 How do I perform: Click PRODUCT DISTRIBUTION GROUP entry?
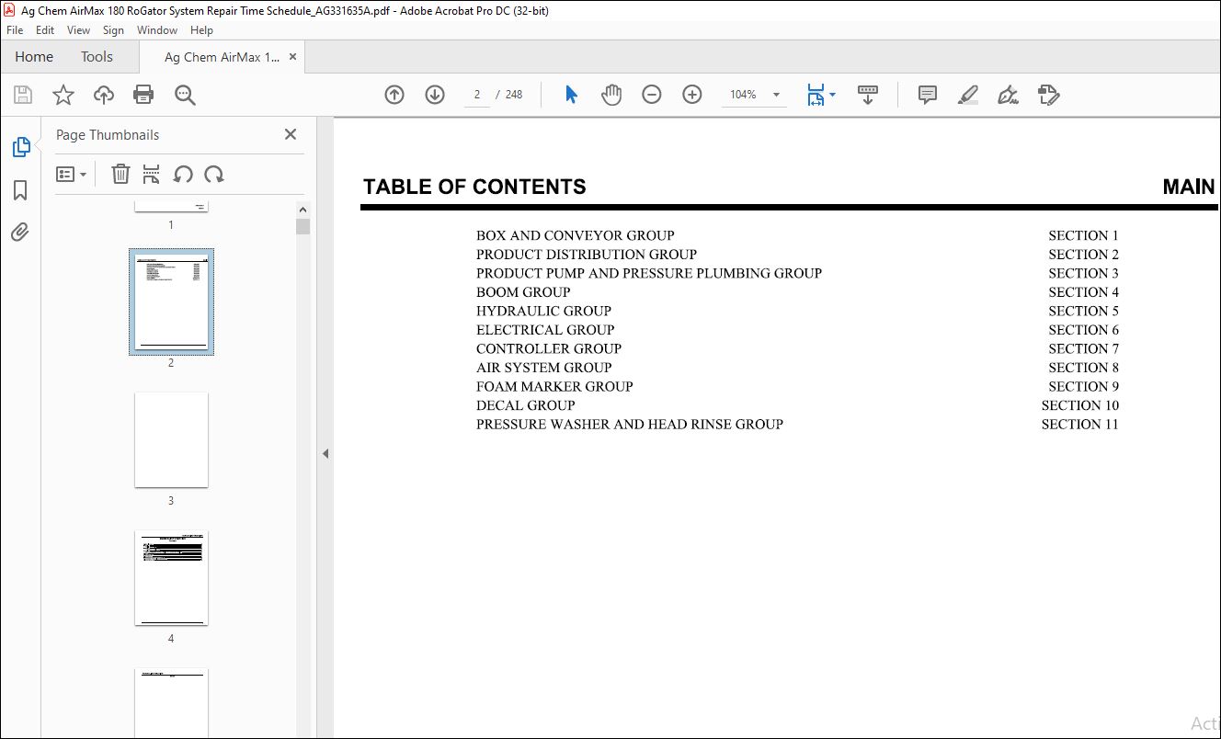point(587,255)
